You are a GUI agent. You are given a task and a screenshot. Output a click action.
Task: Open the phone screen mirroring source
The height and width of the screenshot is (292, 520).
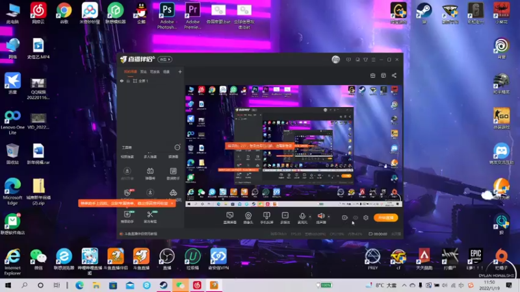tap(266, 218)
